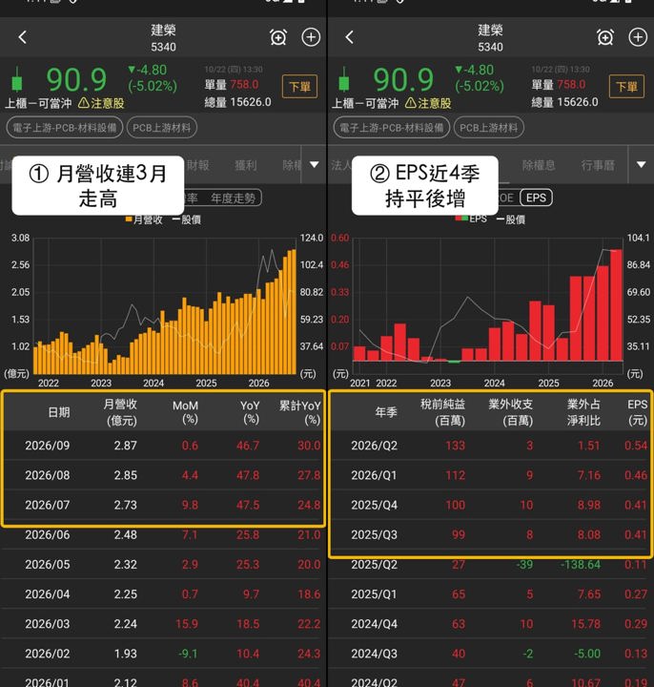Tap 總量 15626.0 in right panel
This screenshot has width=654, height=687.
[564, 102]
